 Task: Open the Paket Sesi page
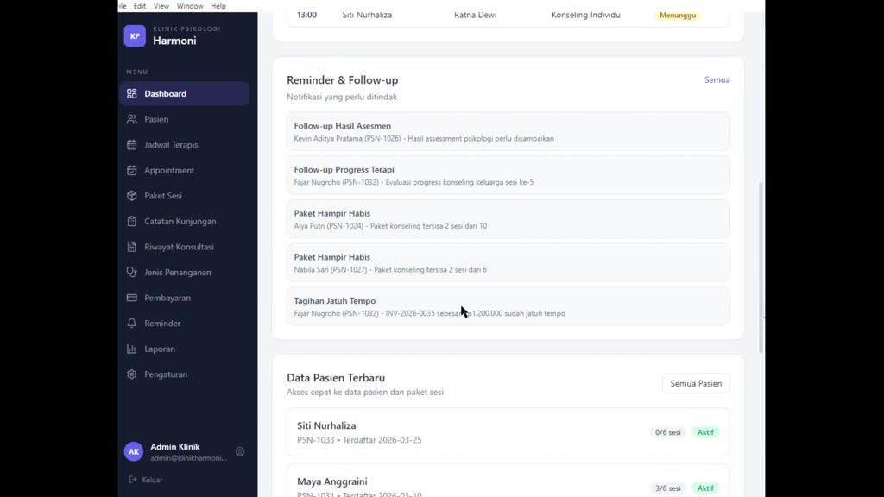[185, 196]
